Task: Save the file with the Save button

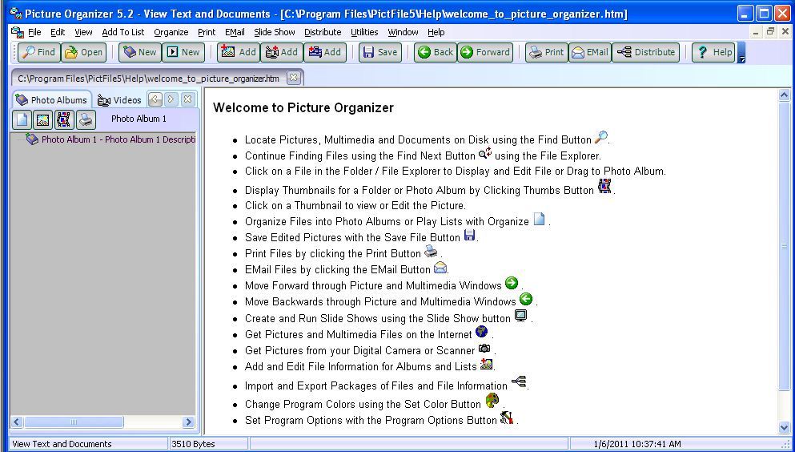Action: 380,52
